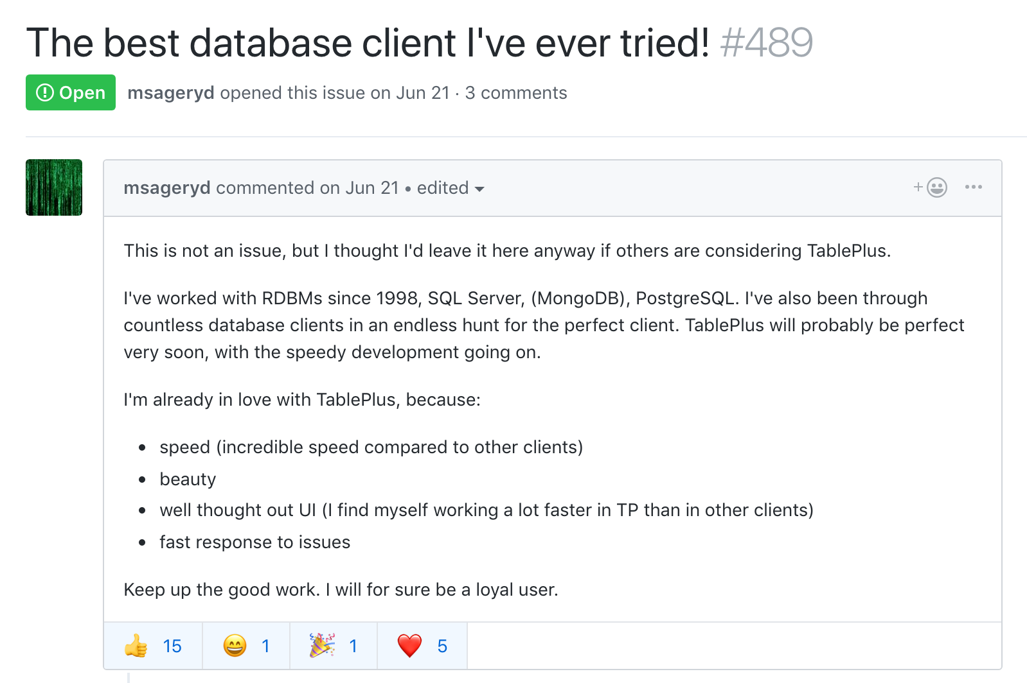
Task: Click the issue number #489
Action: (766, 43)
